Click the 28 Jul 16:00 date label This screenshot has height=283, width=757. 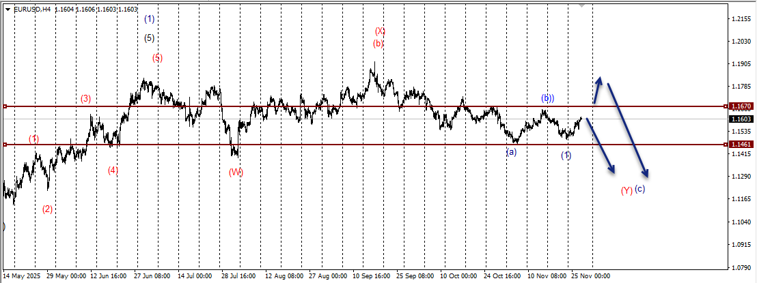point(238,276)
